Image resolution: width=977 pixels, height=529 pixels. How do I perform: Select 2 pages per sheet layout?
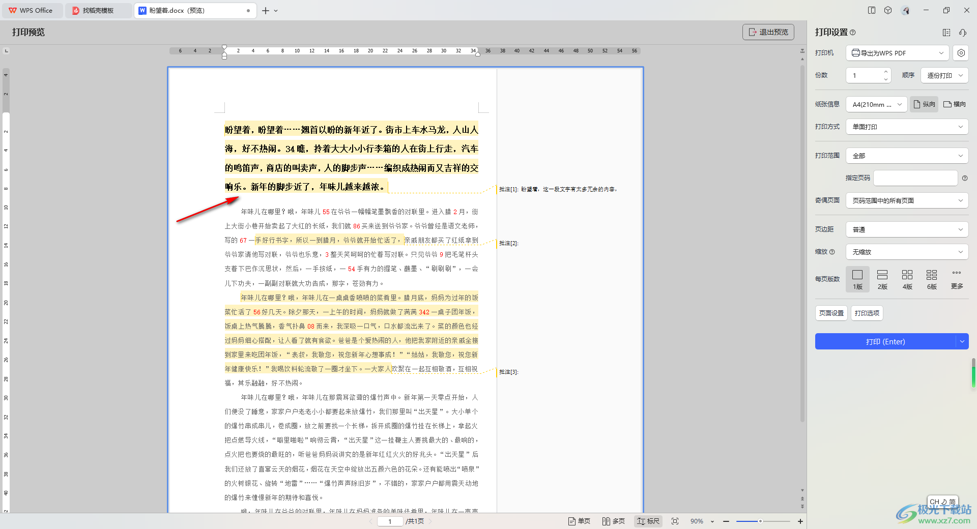pos(882,279)
